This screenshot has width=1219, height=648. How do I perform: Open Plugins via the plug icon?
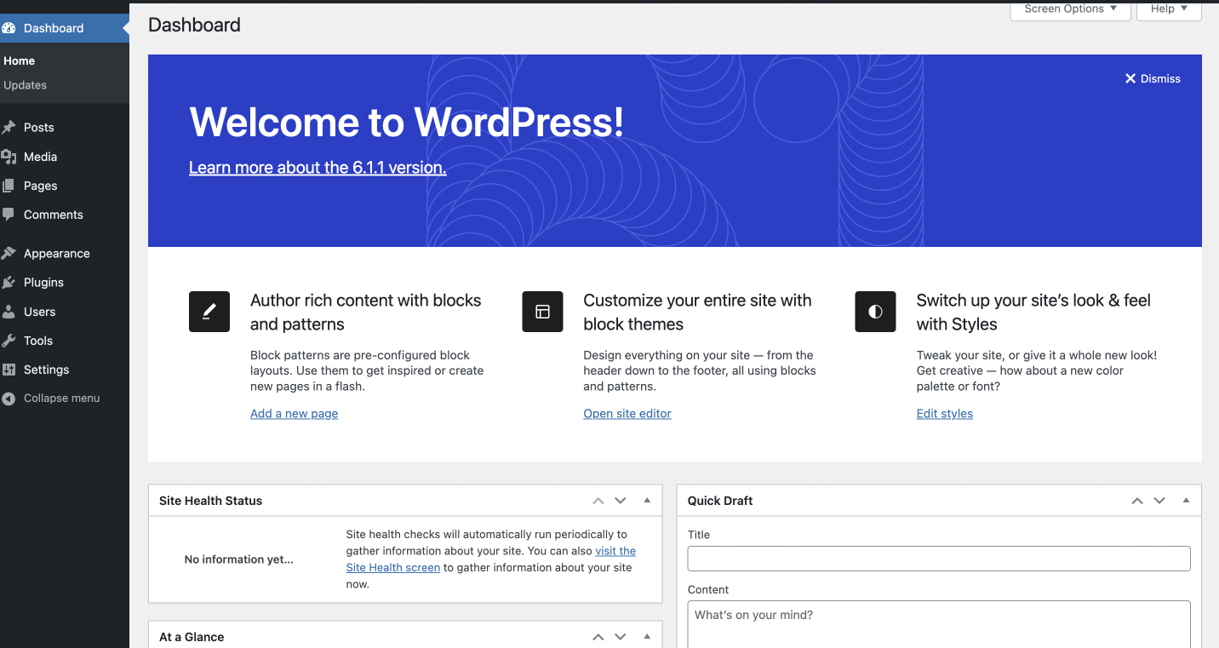point(9,283)
